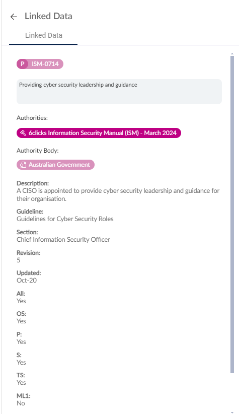The image size is (239, 414).
Task: Click inside the cyber security leadership text box
Action: pyautogui.click(x=119, y=91)
